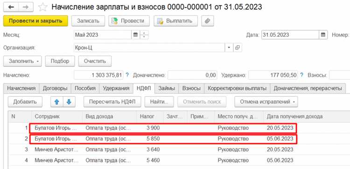Click the Начислено value 1 303 375,81
Viewport: 350px width, 169px height.
98,75
